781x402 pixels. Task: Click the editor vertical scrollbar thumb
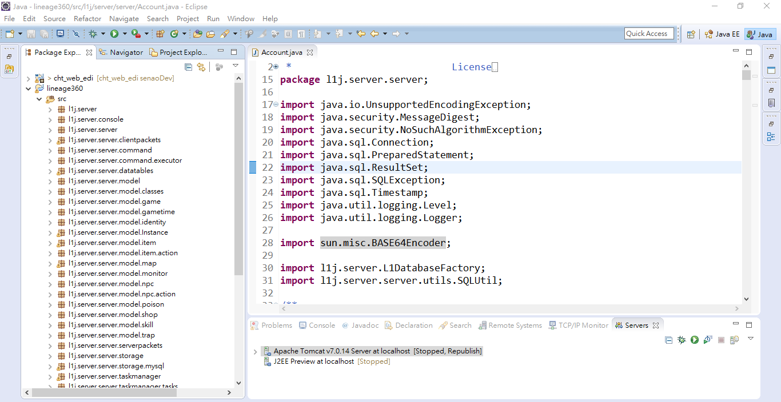[x=746, y=75]
